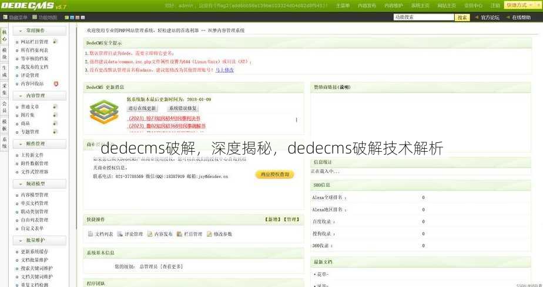Click the yellow 搜索 button
This screenshot has width=543, height=287.
[462, 17]
